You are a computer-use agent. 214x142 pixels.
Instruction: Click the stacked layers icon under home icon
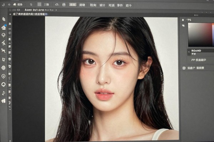click(183, 26)
